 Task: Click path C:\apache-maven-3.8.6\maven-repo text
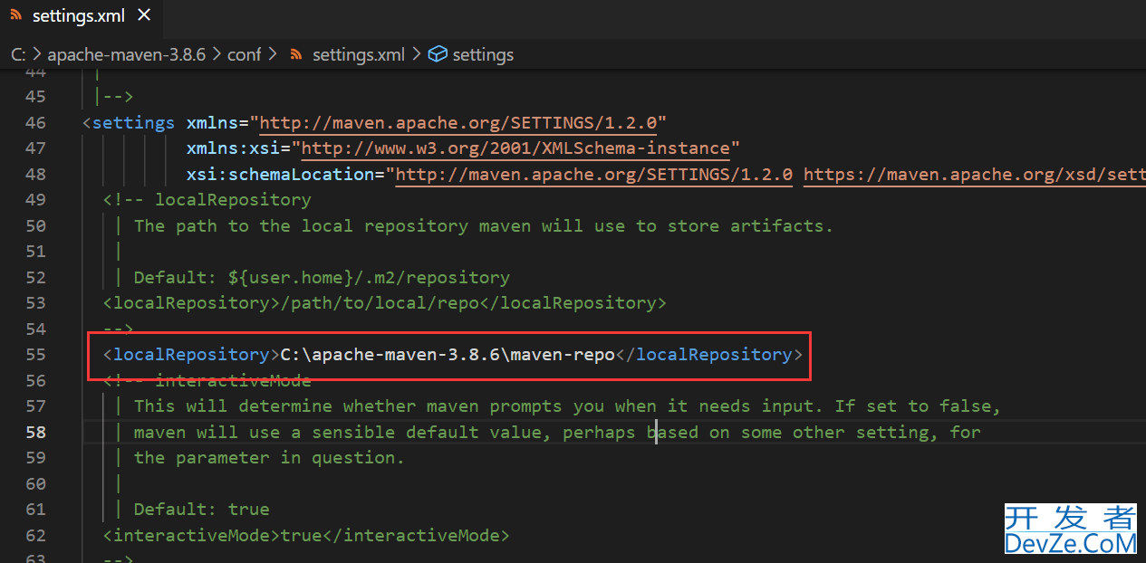tap(448, 354)
